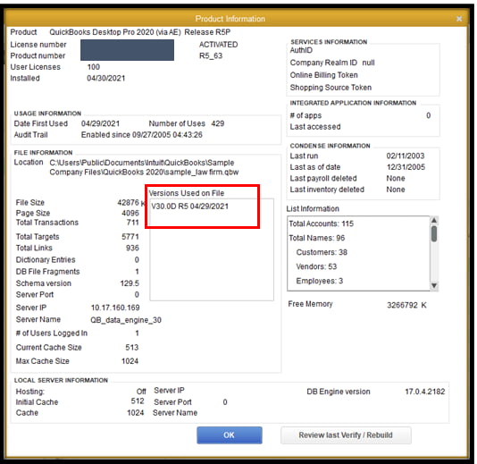Click the Max Cache Size value 1024
The image size is (477, 464).
(x=130, y=361)
